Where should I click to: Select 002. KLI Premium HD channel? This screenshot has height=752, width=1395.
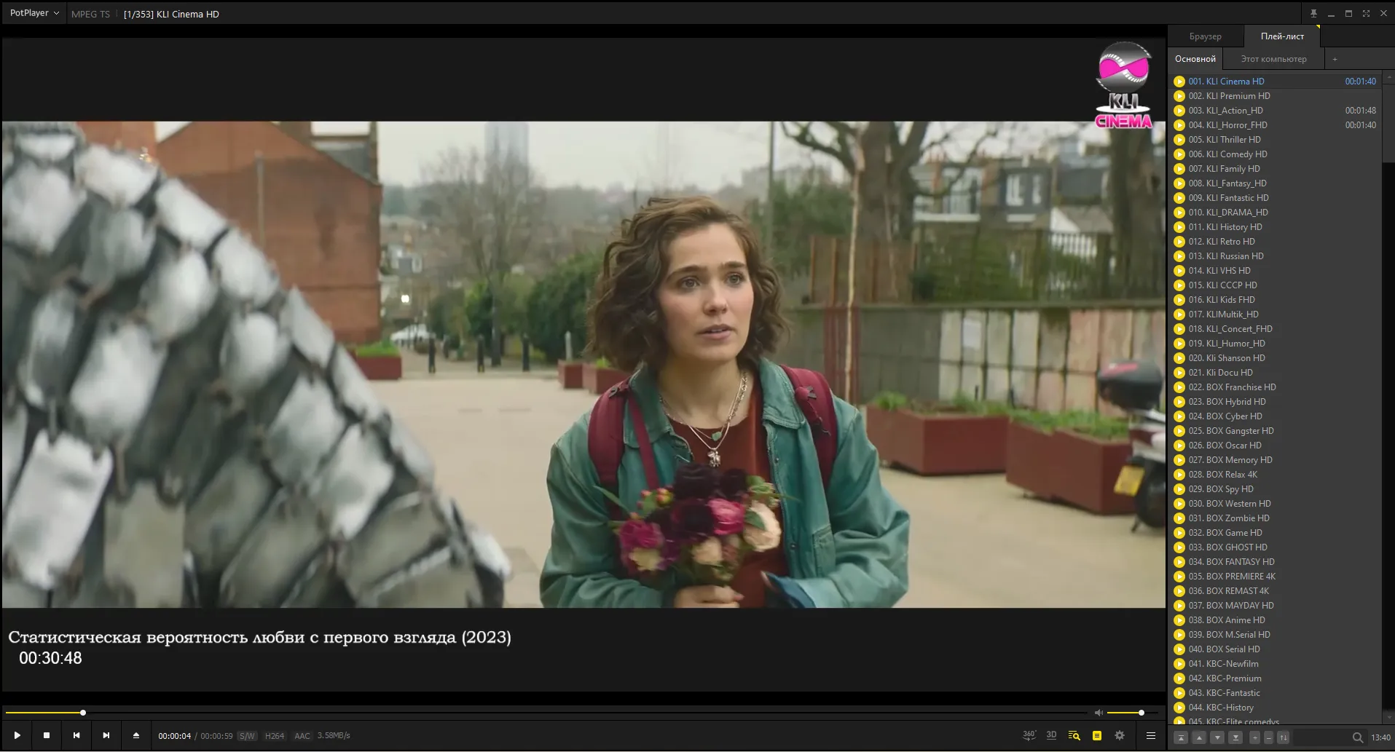coord(1275,96)
